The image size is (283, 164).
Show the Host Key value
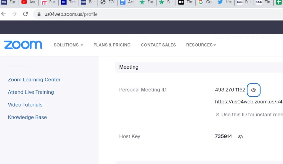[240, 136]
